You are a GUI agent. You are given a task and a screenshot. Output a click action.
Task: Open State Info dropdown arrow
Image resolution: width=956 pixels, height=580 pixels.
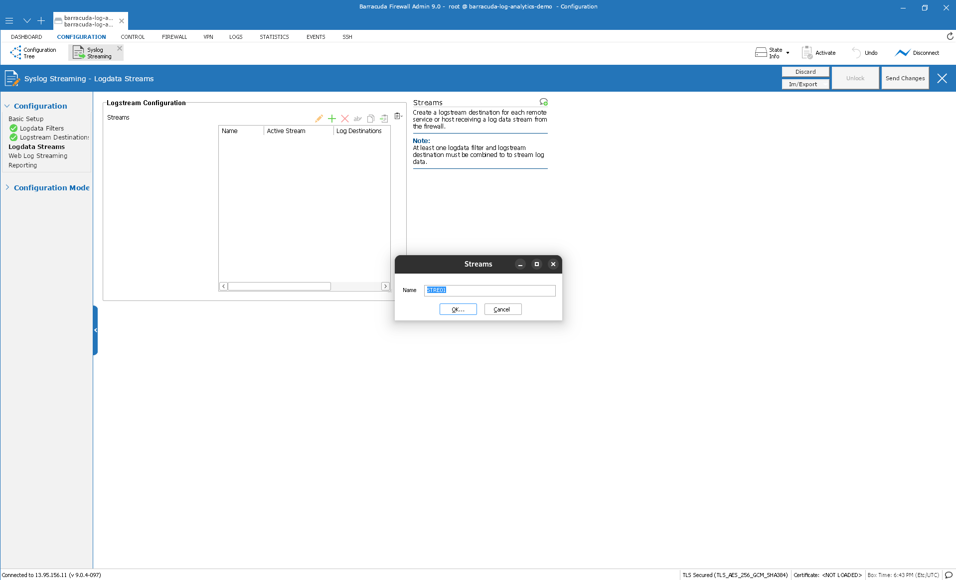point(788,53)
